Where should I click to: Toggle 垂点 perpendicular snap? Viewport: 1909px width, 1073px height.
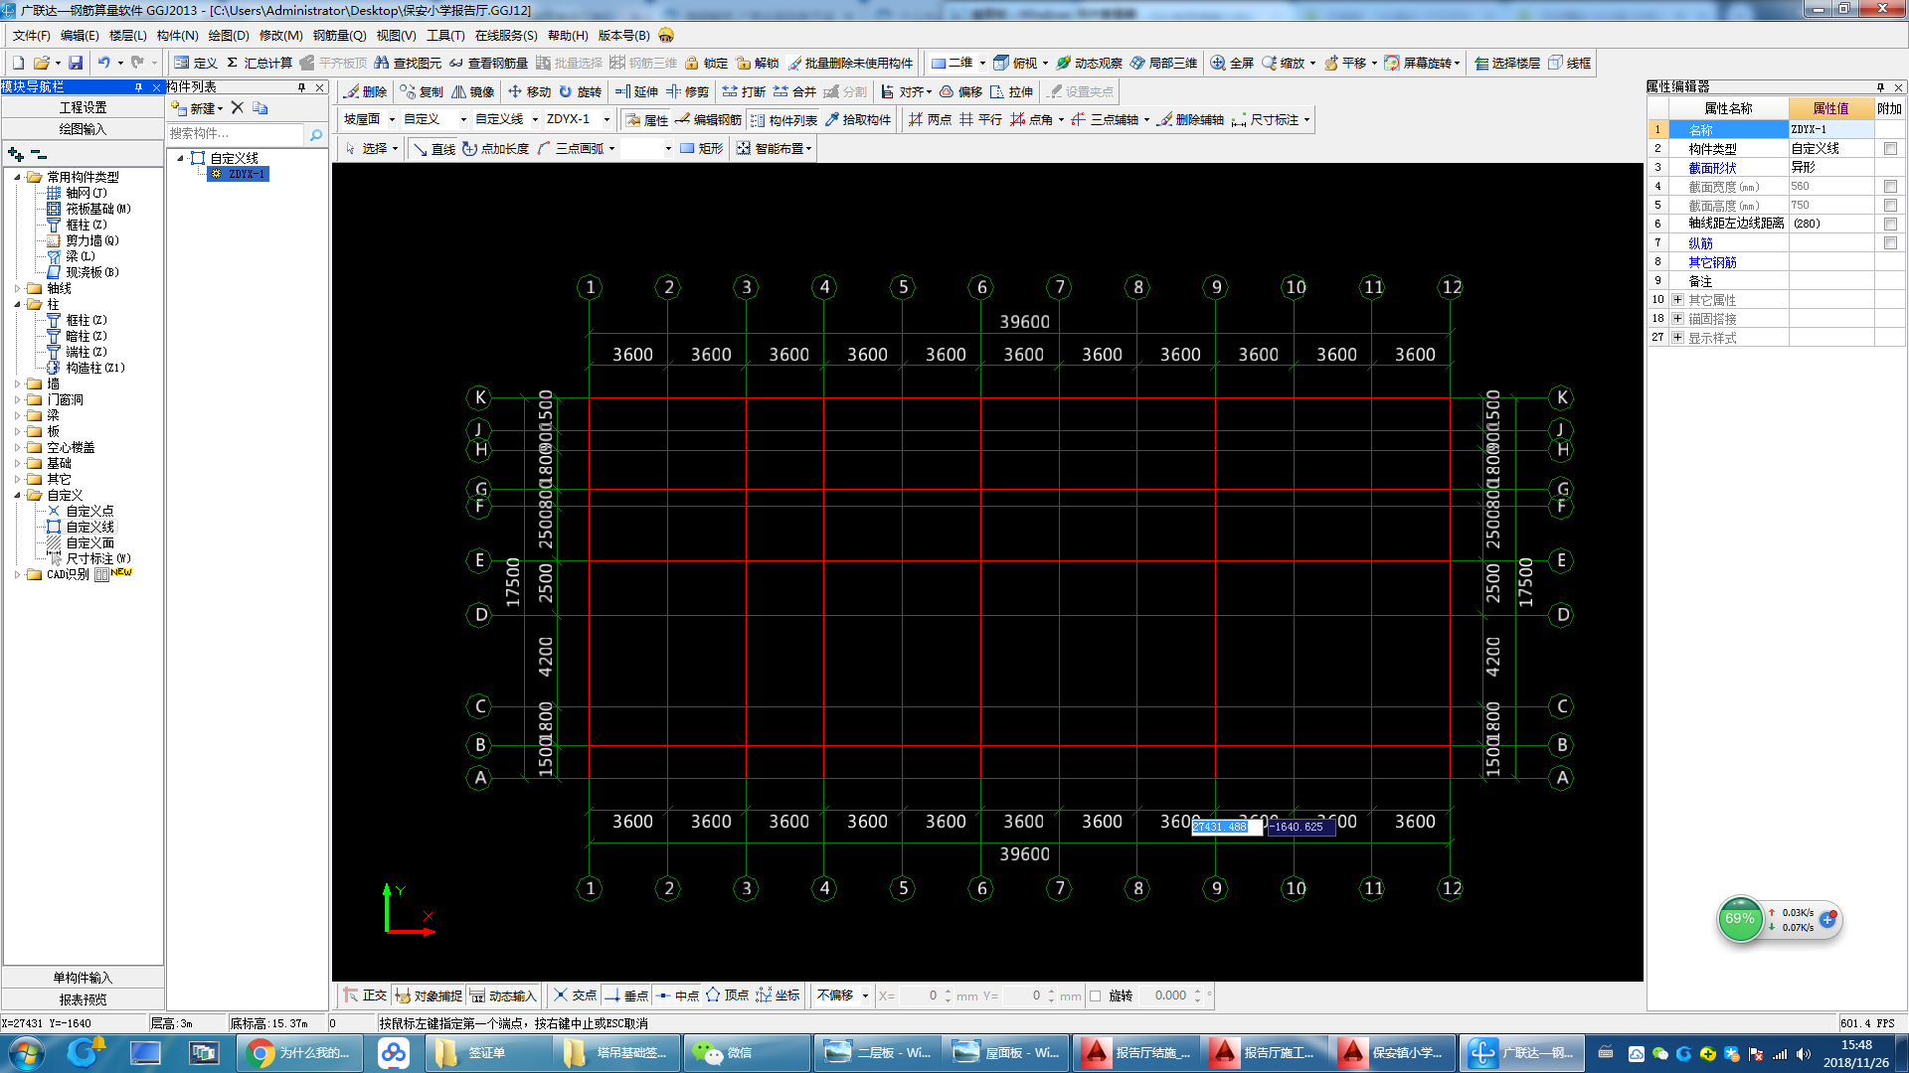pyautogui.click(x=626, y=996)
